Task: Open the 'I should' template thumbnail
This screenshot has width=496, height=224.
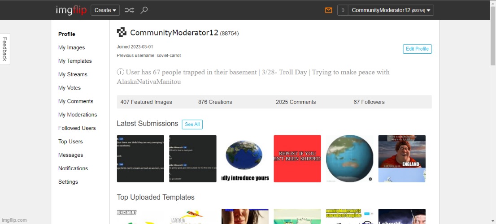Action: click(402, 216)
